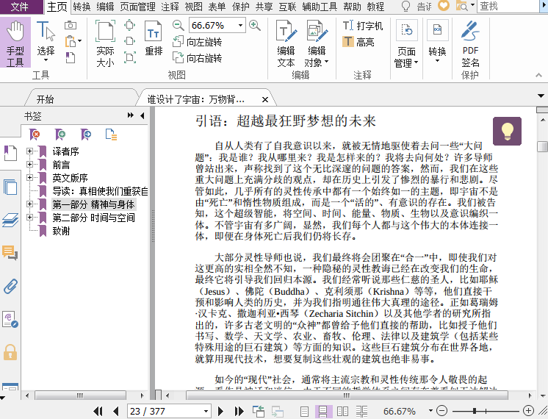Click the bookmark go-to arrow icon
This screenshot has width=548, height=419.
point(86,135)
